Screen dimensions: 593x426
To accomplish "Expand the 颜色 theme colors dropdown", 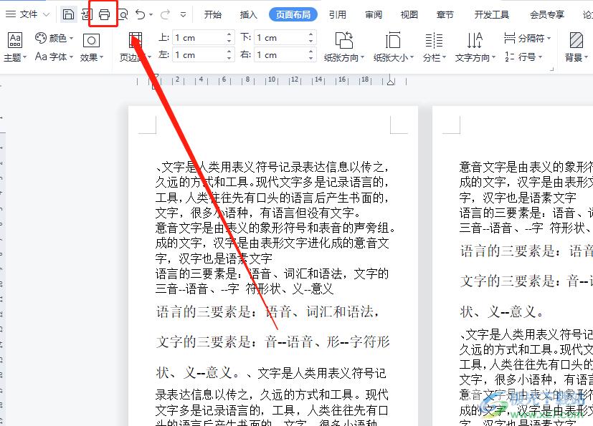I will 71,38.
